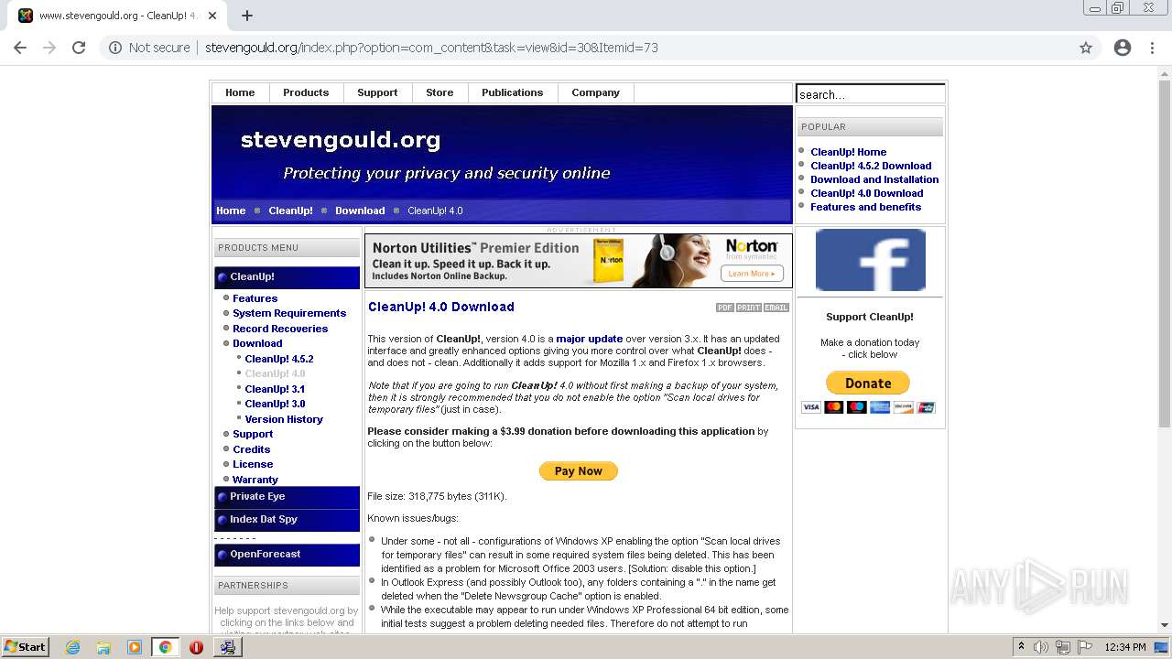Open the Chrome profile avatar icon
The image size is (1172, 659).
(1123, 48)
